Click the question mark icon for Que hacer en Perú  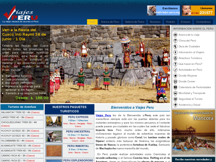click(175, 64)
